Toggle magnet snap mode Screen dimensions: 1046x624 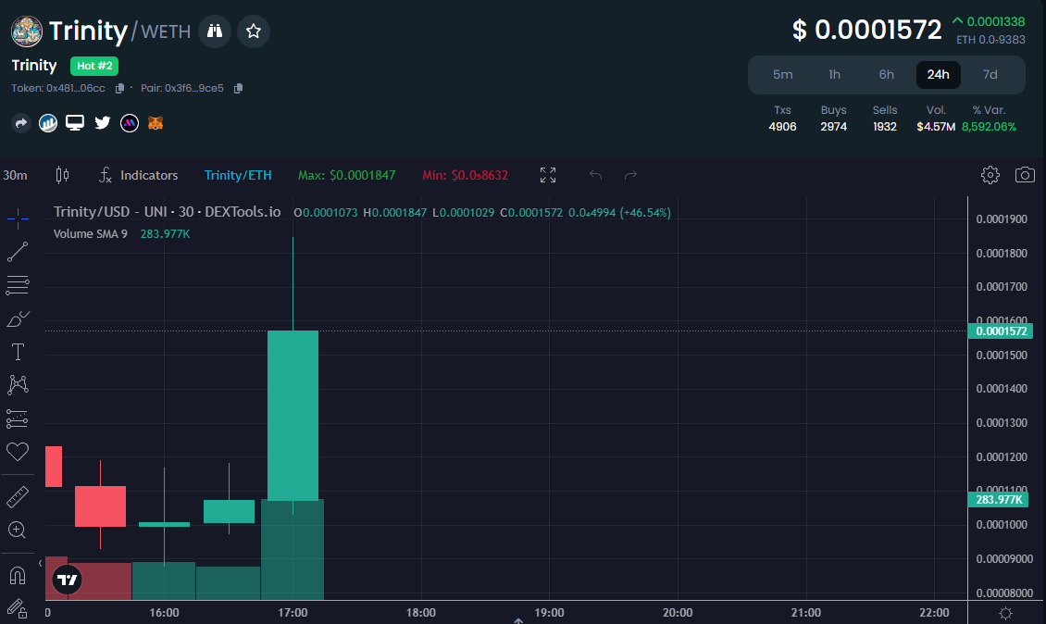pyautogui.click(x=18, y=575)
